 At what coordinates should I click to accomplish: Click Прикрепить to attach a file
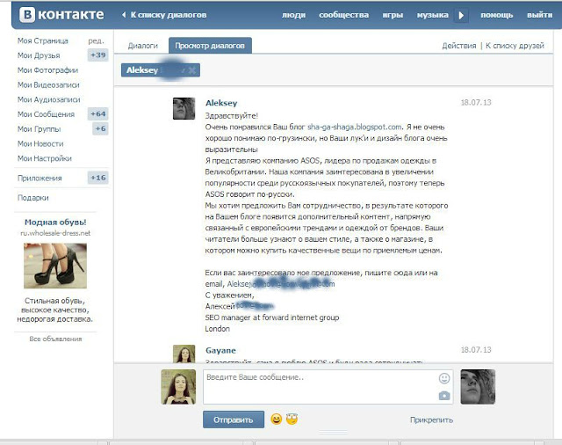click(x=431, y=419)
